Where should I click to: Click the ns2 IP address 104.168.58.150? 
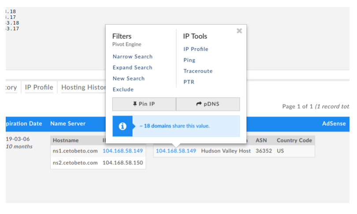(x=123, y=163)
